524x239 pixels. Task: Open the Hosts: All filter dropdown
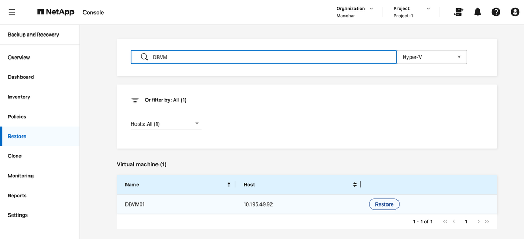165,124
